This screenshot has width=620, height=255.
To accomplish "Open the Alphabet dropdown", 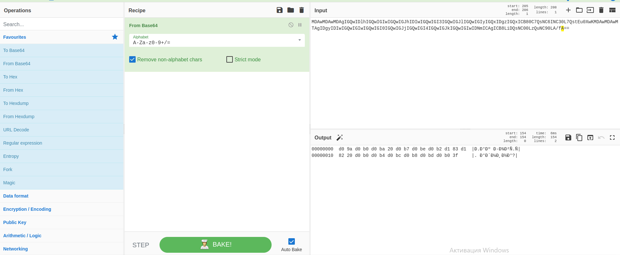I will 217,40.
